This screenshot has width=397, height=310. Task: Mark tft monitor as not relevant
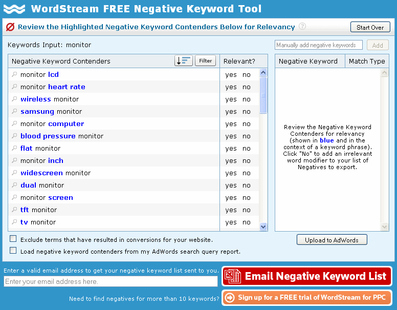(247, 210)
